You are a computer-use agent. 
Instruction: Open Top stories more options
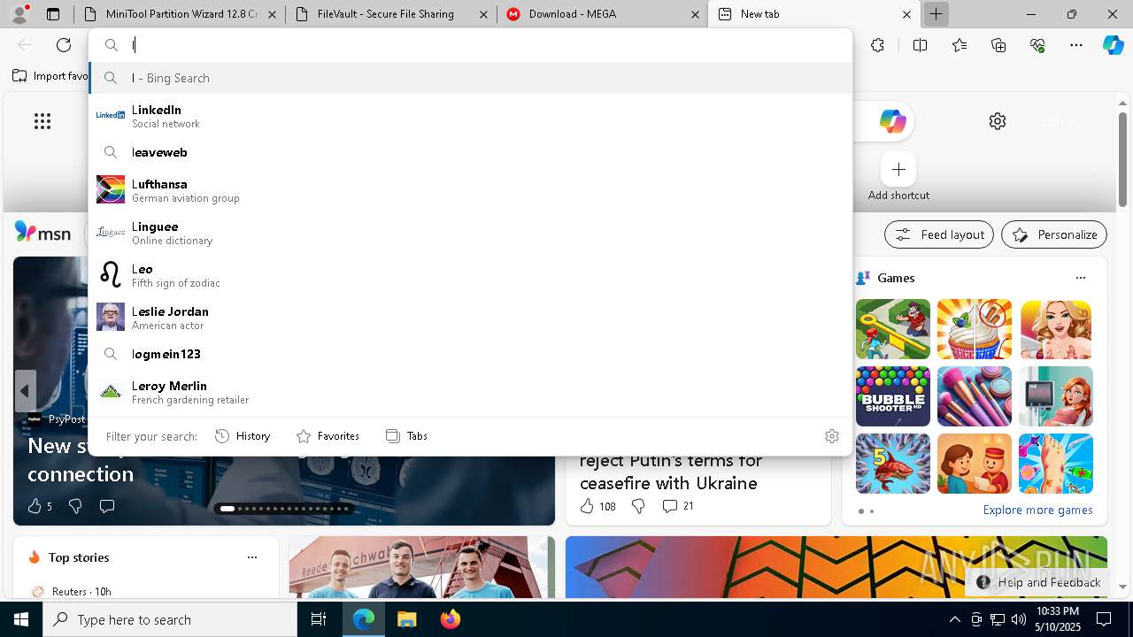[252, 557]
